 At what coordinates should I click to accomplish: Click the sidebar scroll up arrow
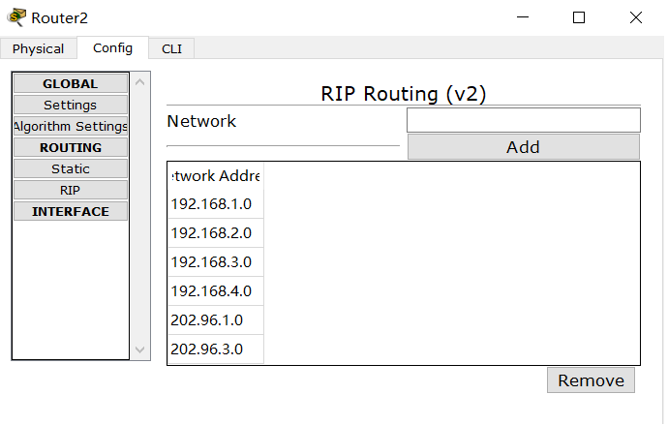click(x=140, y=82)
